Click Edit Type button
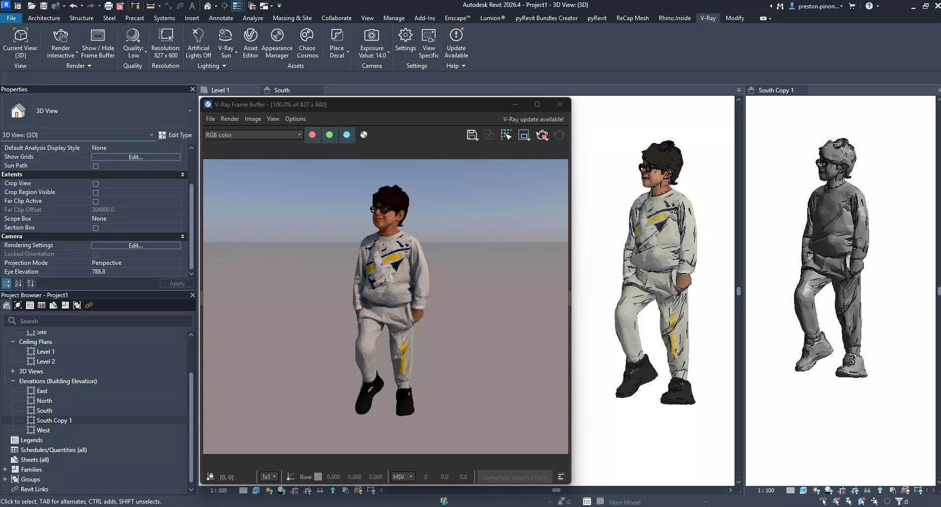Screen dimensions: 941x507 [175, 135]
